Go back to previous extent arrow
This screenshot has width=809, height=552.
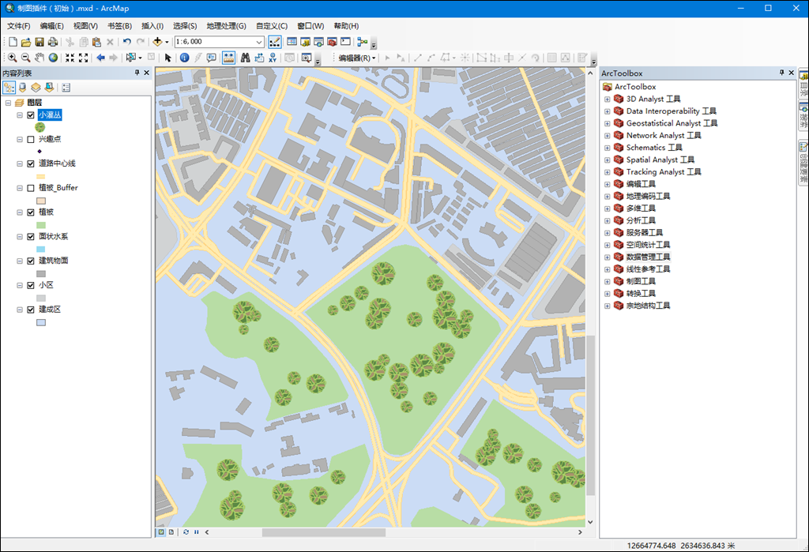pyautogui.click(x=100, y=58)
